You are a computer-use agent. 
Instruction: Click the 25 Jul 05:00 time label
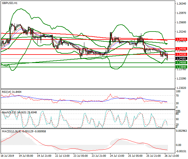(135, 156)
